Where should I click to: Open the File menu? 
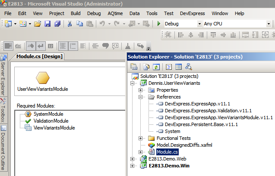point(8,13)
